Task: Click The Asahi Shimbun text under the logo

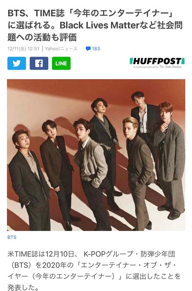Action: click(x=171, y=67)
